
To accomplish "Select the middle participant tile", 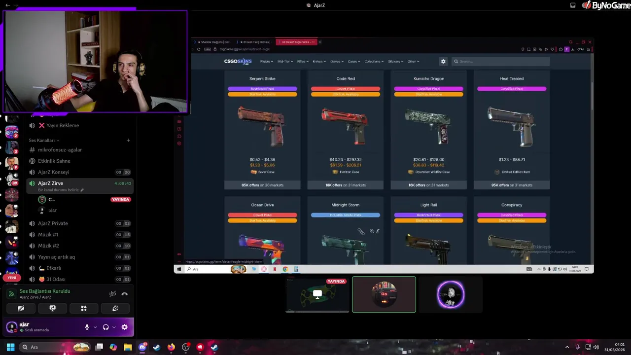I will (384, 294).
